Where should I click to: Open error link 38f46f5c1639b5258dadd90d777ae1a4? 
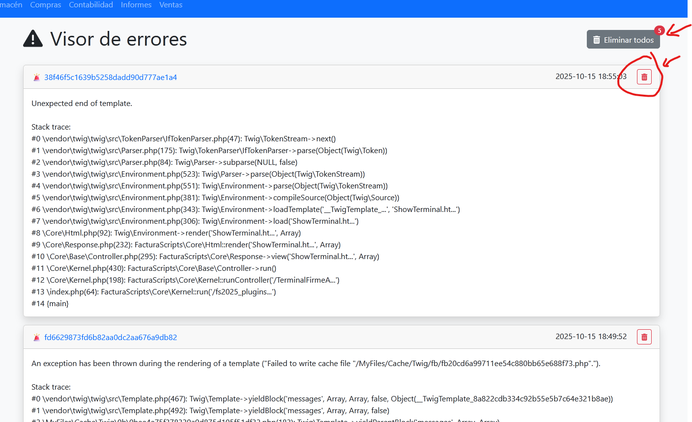click(x=111, y=78)
